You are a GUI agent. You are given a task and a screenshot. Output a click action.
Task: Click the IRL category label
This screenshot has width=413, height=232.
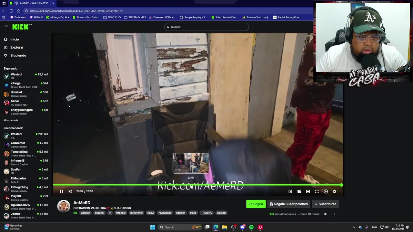(75, 213)
